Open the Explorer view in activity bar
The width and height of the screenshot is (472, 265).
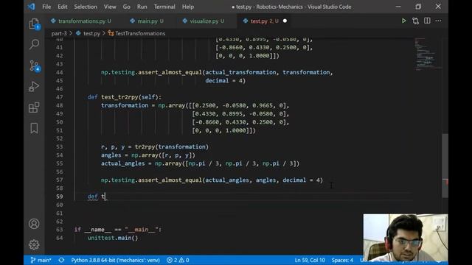pyautogui.click(x=34, y=24)
